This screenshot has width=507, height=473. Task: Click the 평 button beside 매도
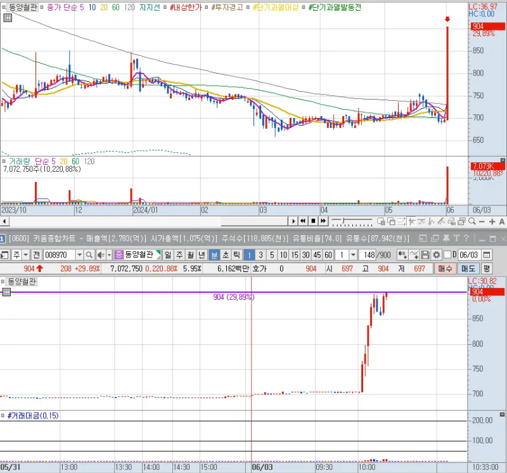tap(487, 269)
